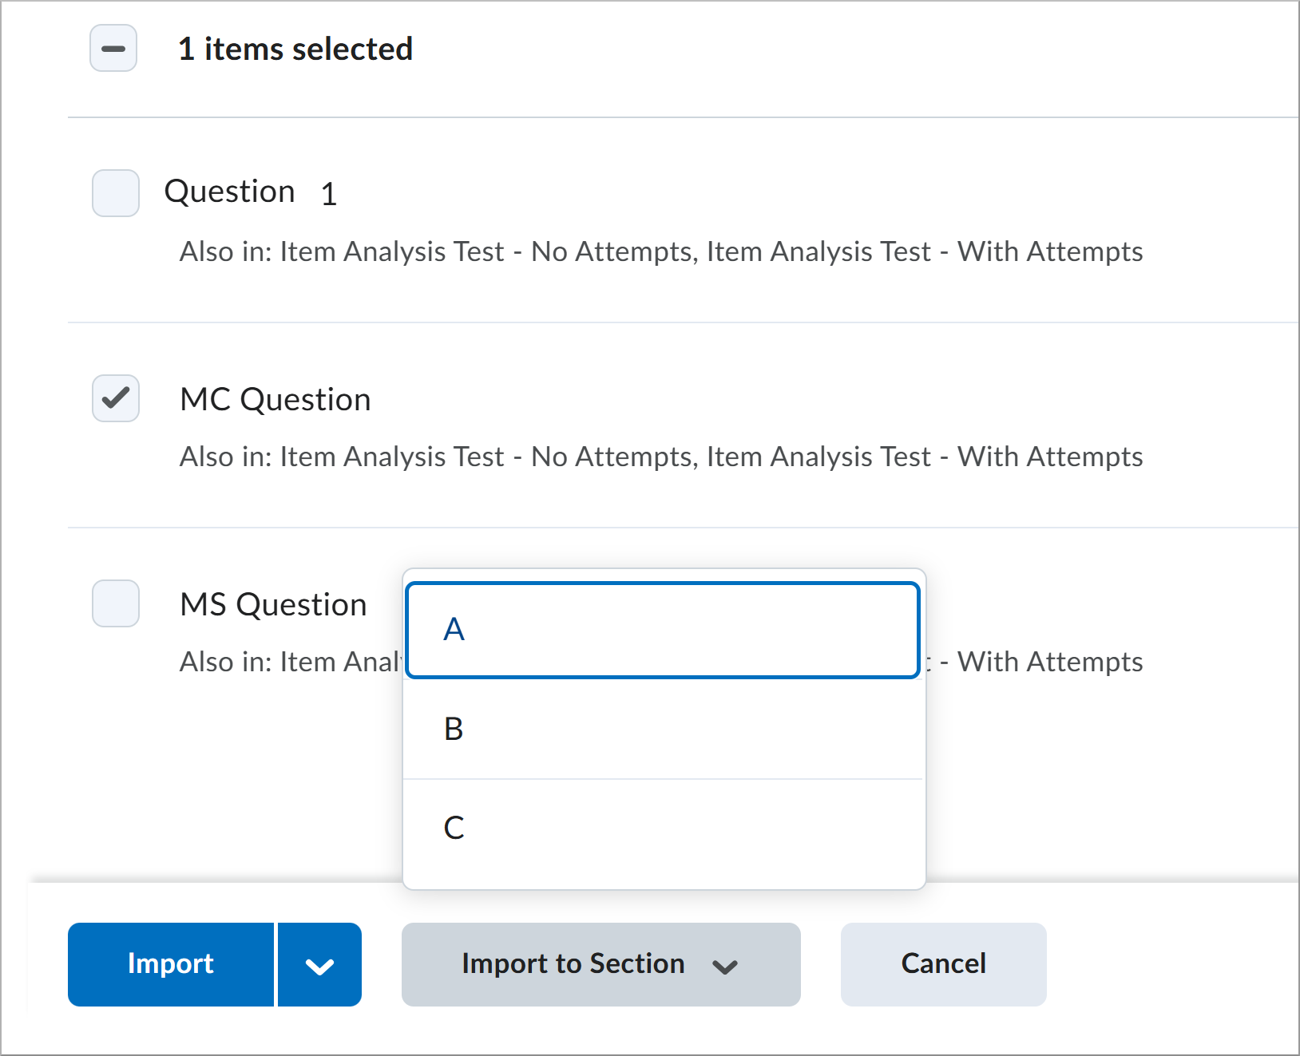Screen dimensions: 1300x1056
Task: Open the MC Question item
Action: [275, 399]
